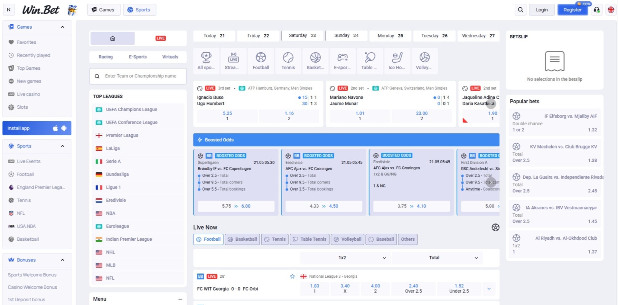Filter Live Now by Basketball

coord(242,239)
